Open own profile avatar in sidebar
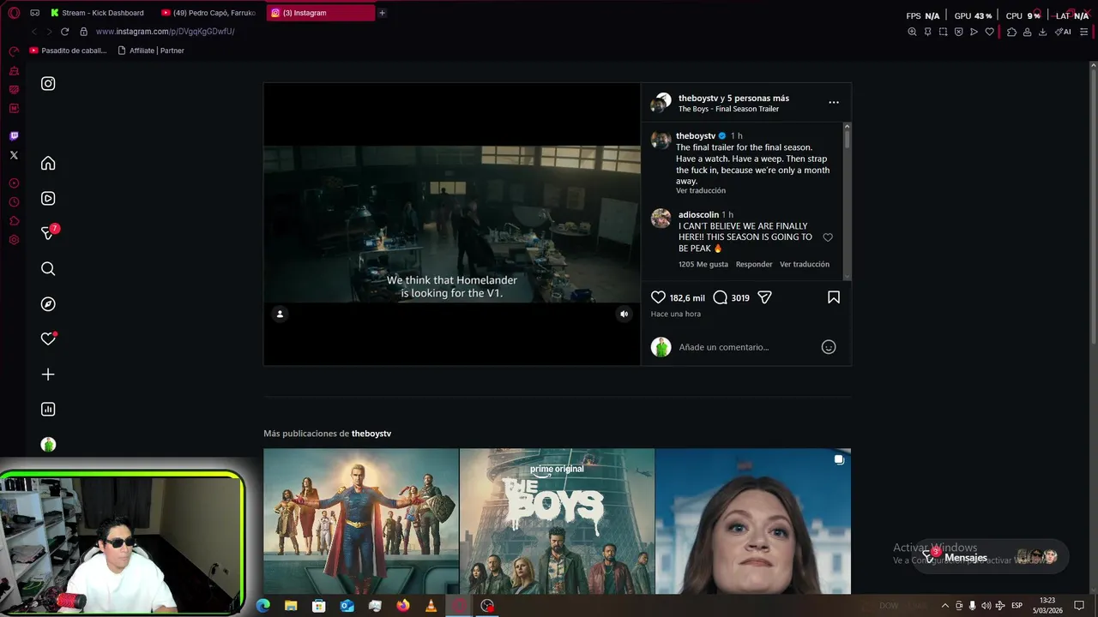The height and width of the screenshot is (617, 1098). click(x=48, y=444)
